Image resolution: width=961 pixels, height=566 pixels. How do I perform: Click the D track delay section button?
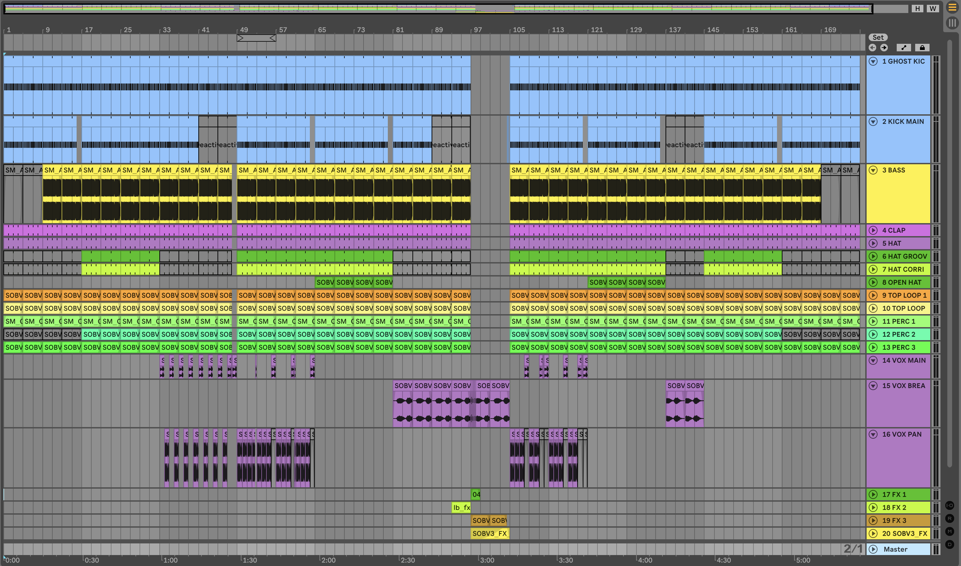950,544
